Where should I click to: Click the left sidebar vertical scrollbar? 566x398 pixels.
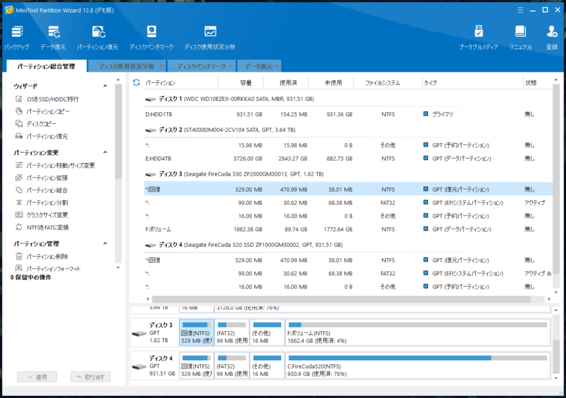coord(118,131)
